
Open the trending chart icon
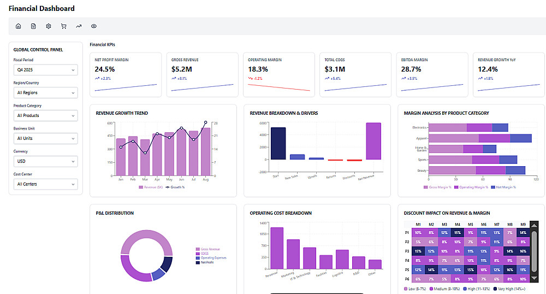79,26
